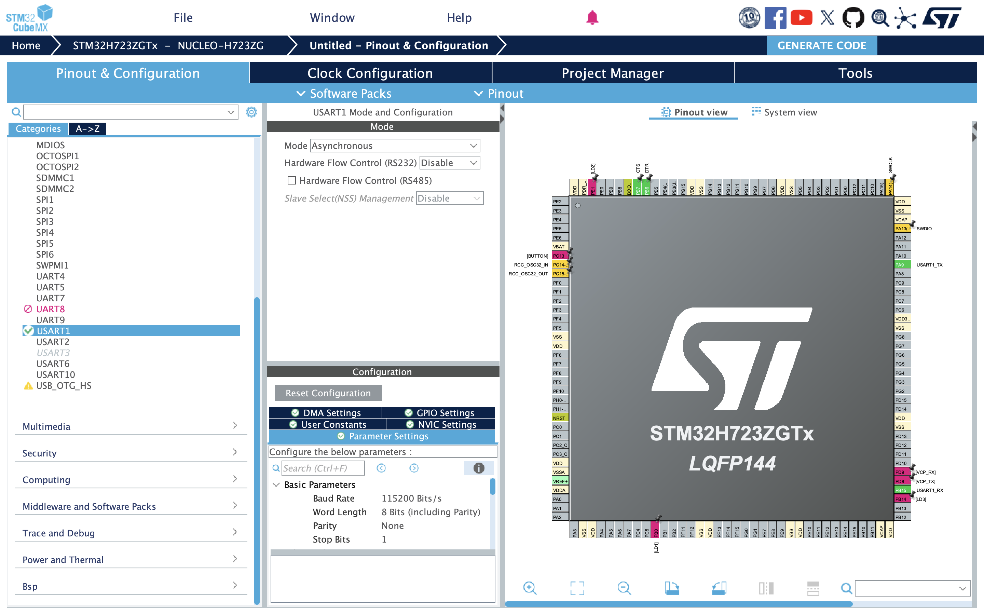The height and width of the screenshot is (615, 984).
Task: Click the GENERATE CODE button
Action: pyautogui.click(x=821, y=45)
